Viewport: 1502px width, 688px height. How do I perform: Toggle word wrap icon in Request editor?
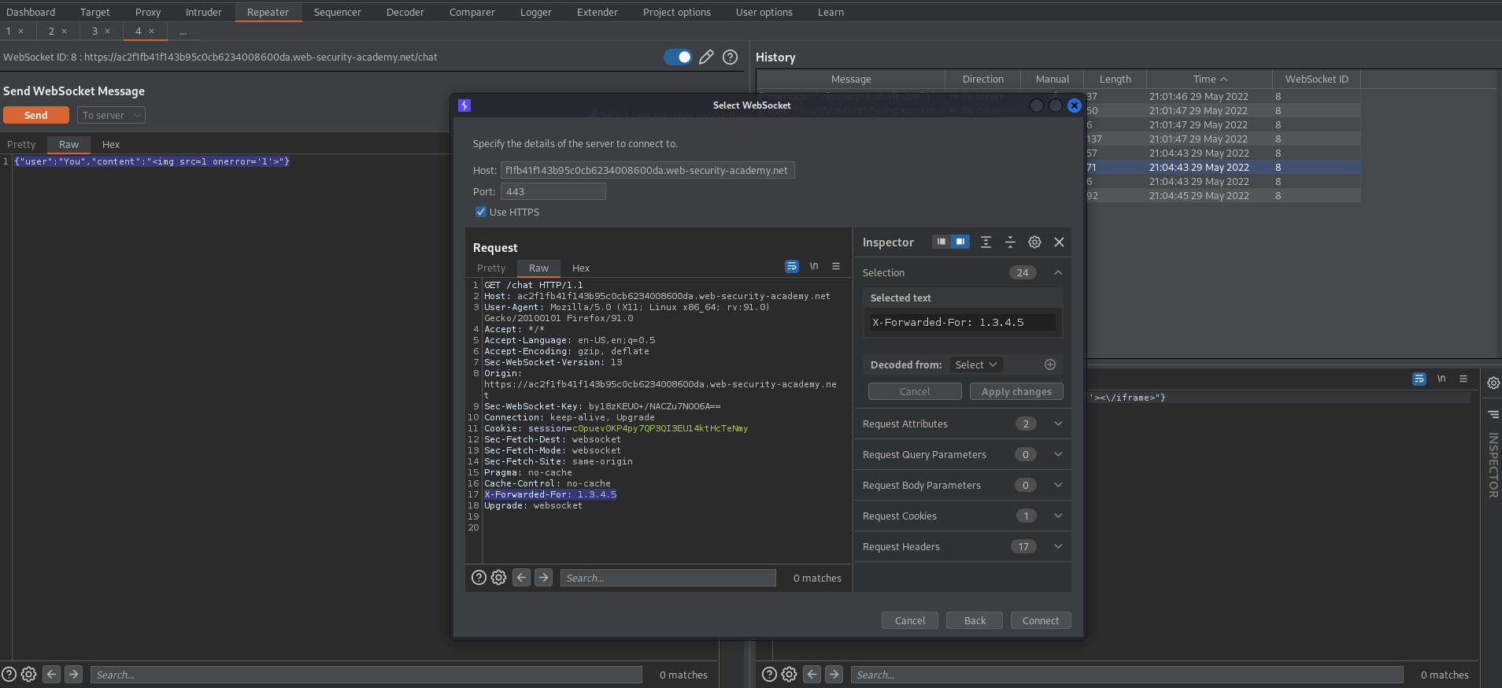click(792, 267)
